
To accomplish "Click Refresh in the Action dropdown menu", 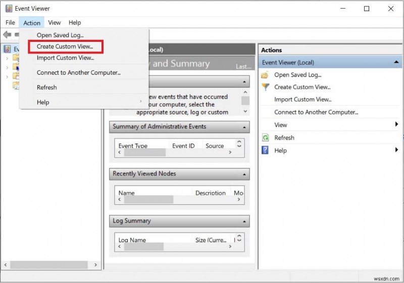I will tap(46, 87).
